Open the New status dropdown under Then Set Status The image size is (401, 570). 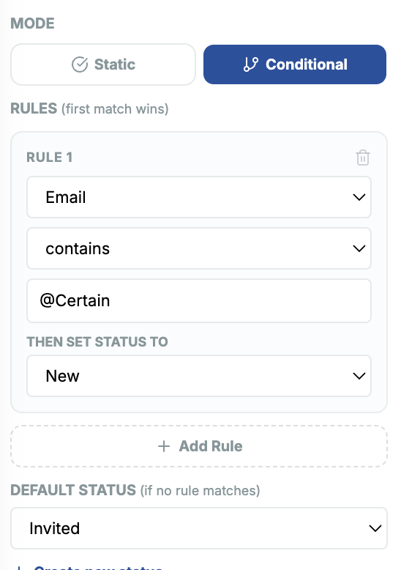point(199,376)
